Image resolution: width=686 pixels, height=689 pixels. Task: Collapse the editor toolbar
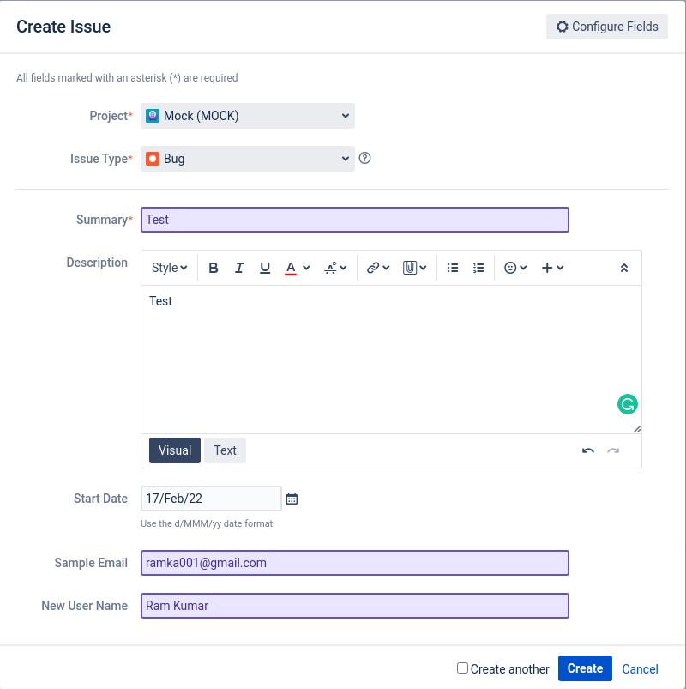point(624,268)
